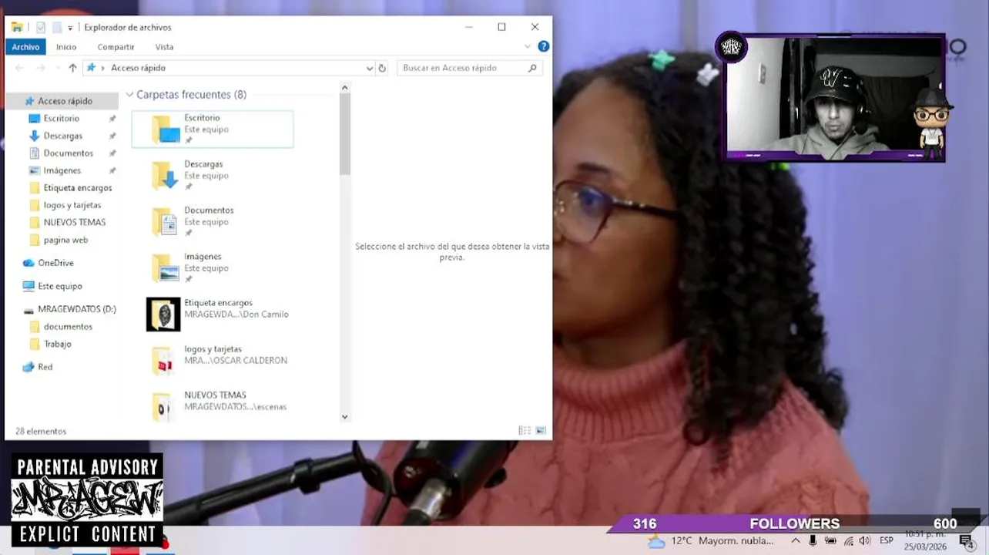
Task: Click file list scrollbar down arrow
Action: click(344, 417)
